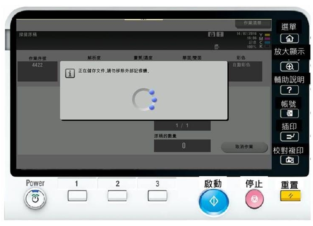Tap the lock status icon in header

click(212, 34)
